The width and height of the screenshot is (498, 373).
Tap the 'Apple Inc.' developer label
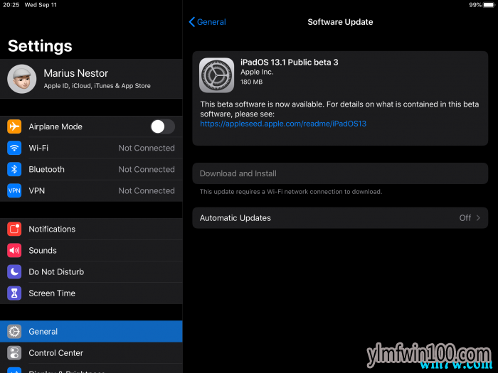pyautogui.click(x=257, y=72)
